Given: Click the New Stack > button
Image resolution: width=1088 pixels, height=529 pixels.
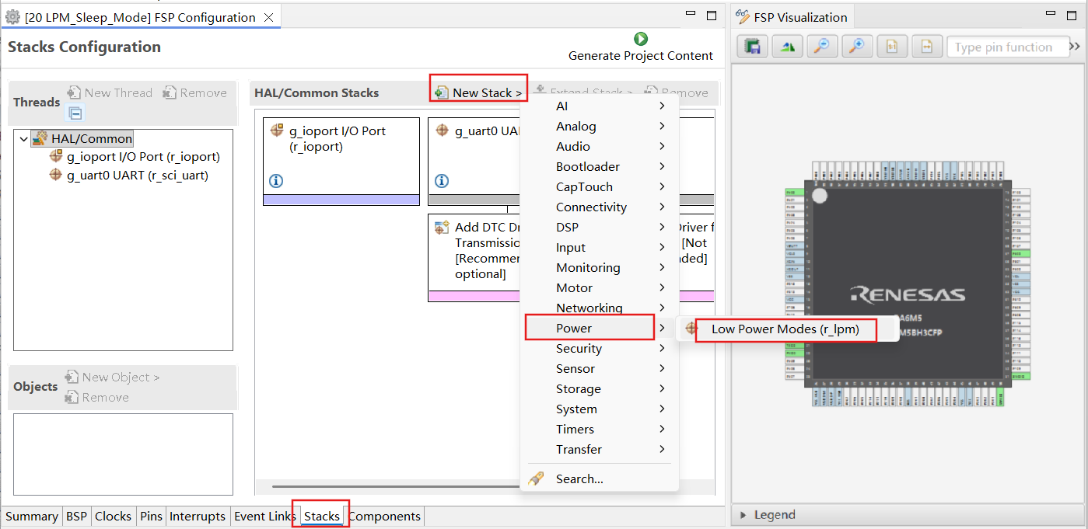Looking at the screenshot, I should tap(479, 92).
